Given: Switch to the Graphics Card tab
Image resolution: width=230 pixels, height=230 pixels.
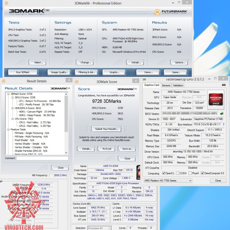Looking at the screenshot, I should coord(151,85).
